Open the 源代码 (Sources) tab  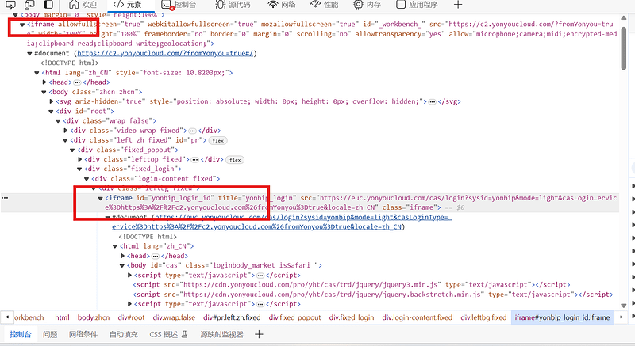click(x=233, y=5)
